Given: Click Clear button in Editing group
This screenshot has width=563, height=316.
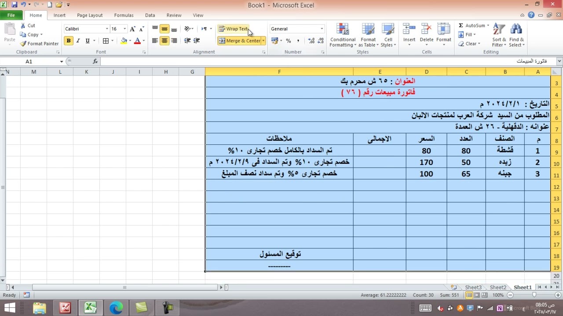Looking at the screenshot, I should click(469, 44).
